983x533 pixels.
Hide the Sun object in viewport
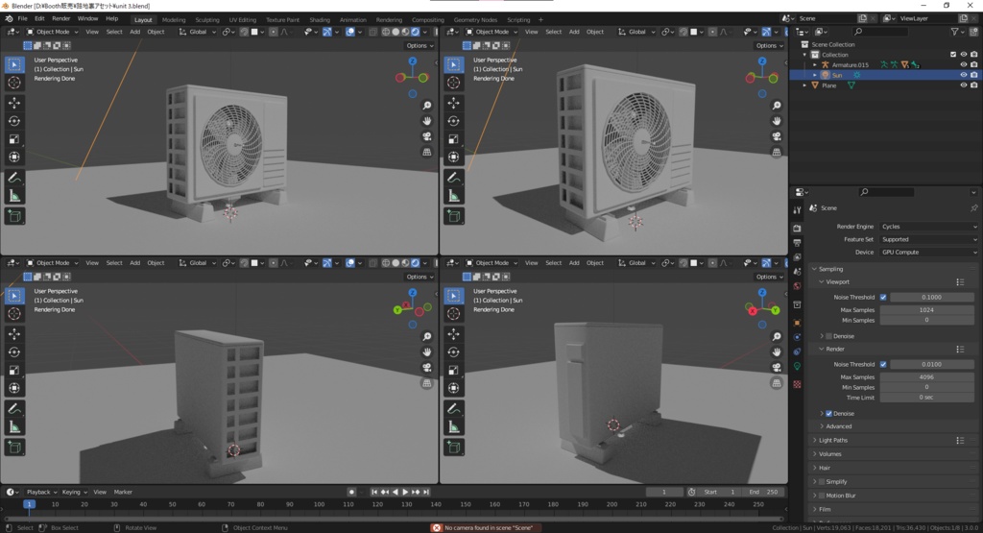[964, 75]
